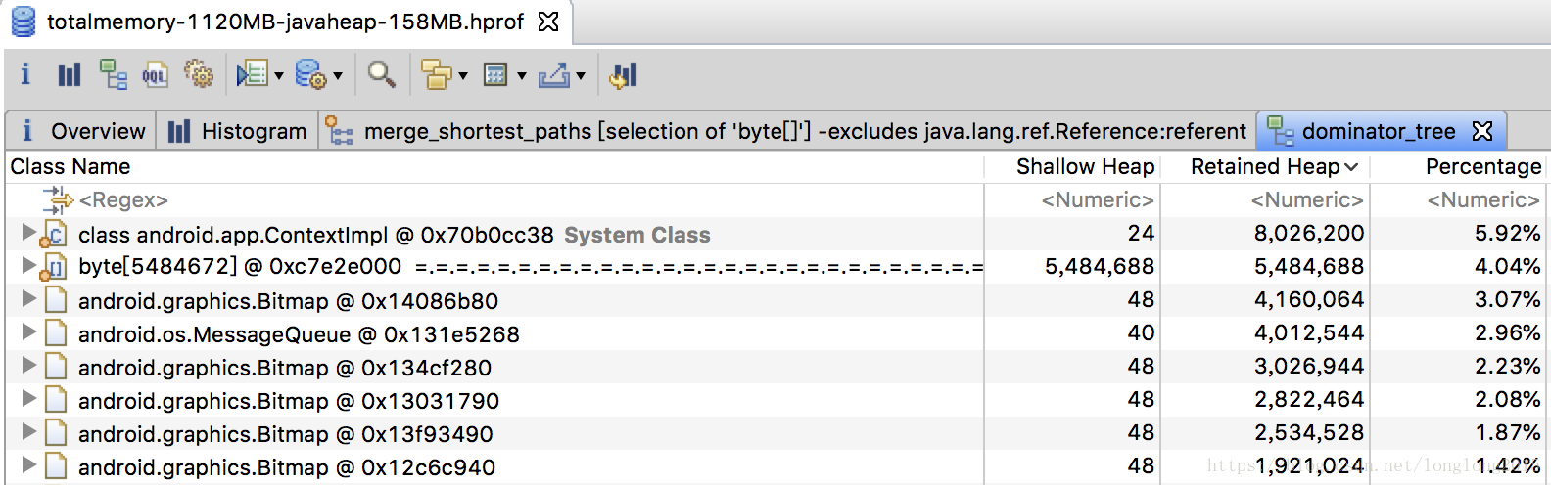Viewport: 1551px width, 485px height.
Task: Click the Class Name Regex filter field
Action: (x=493, y=200)
